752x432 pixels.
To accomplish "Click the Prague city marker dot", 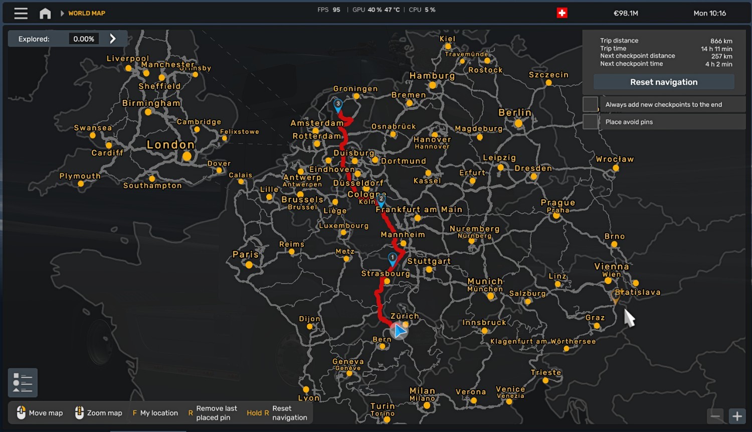I will pyautogui.click(x=556, y=216).
